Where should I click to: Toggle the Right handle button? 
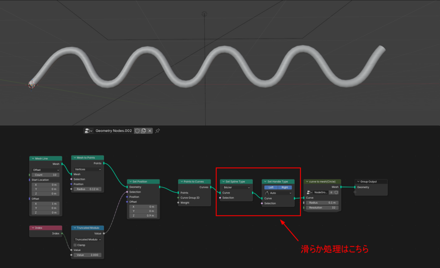pos(285,188)
